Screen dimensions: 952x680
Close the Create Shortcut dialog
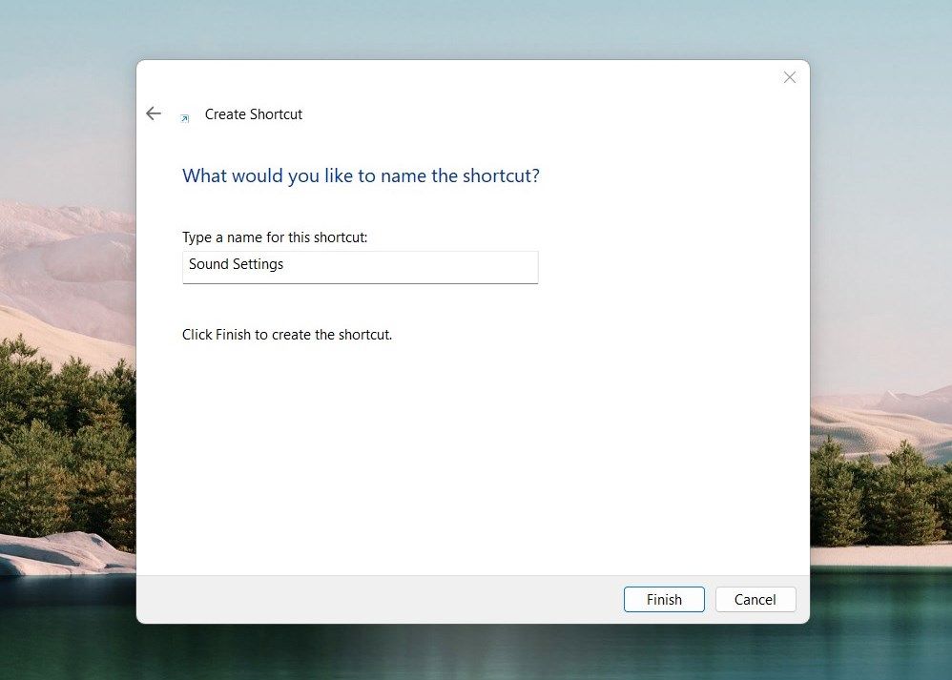[x=789, y=77]
